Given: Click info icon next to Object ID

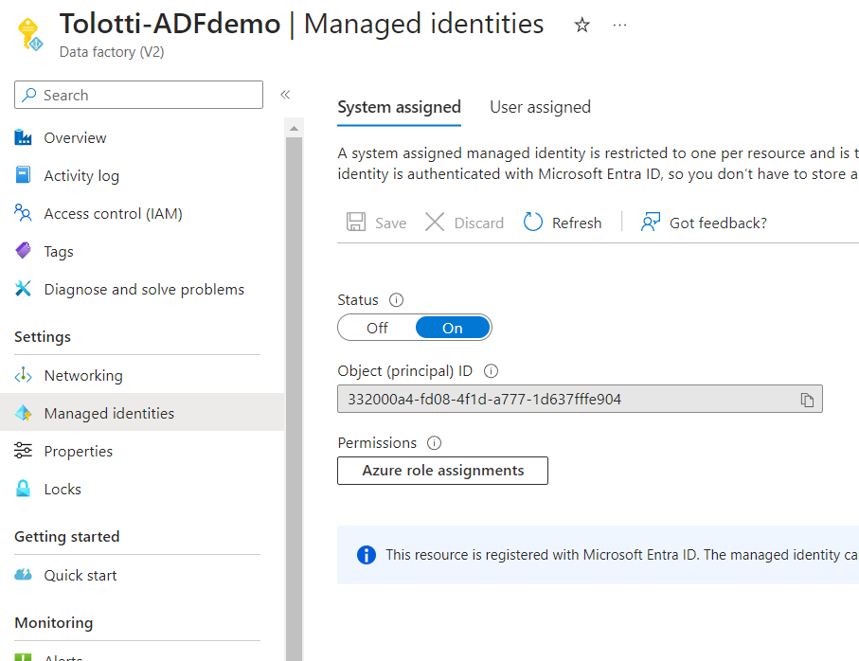Looking at the screenshot, I should pos(491,372).
